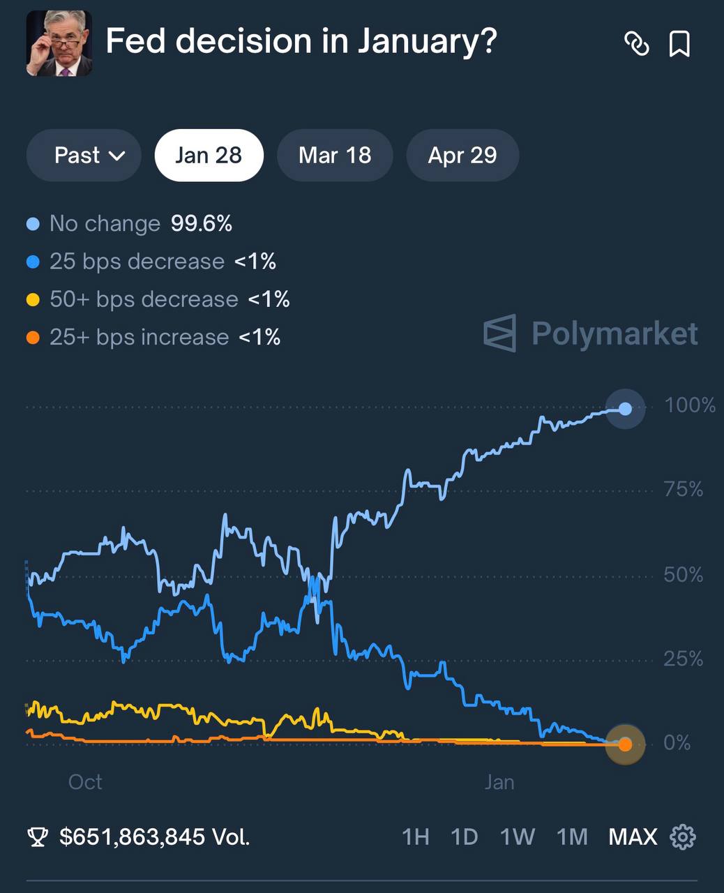Select the Jan 28 tab
Image resolution: width=724 pixels, height=893 pixels.
209,155
